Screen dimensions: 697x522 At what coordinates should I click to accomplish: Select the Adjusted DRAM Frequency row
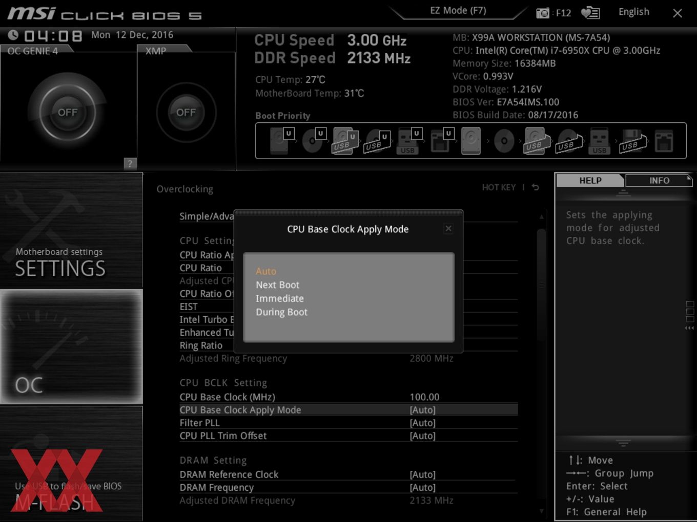[348, 501]
